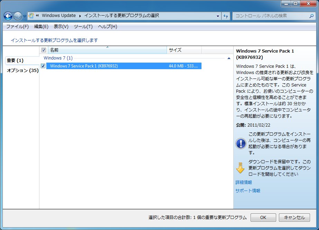Open the 編集(E) menu
319x230 pixels.
(x=41, y=27)
